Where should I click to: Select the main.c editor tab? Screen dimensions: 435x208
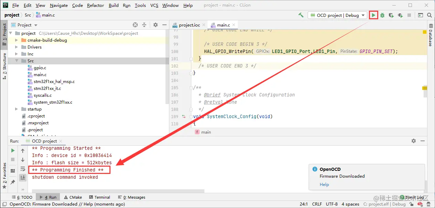tap(223, 25)
